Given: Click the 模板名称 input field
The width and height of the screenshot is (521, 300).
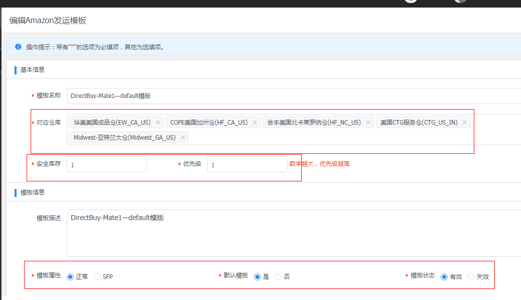Looking at the screenshot, I should pyautogui.click(x=294, y=96).
